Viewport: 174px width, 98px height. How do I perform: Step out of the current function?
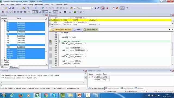click(x=21, y=12)
